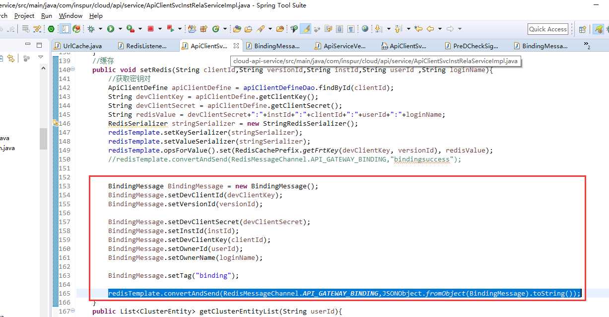Show hidden editor tabs list (»2)
Viewport: 609px width, 317px height.
pos(587,46)
